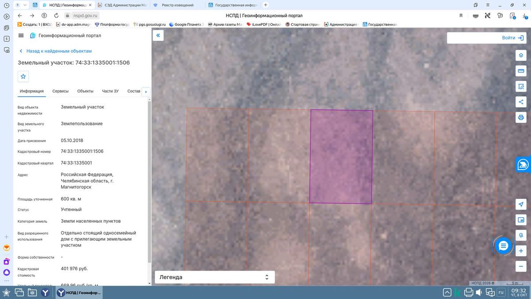Screen dimensions: 531x299
Task: Open the Сервисы tab
Action: (61, 91)
